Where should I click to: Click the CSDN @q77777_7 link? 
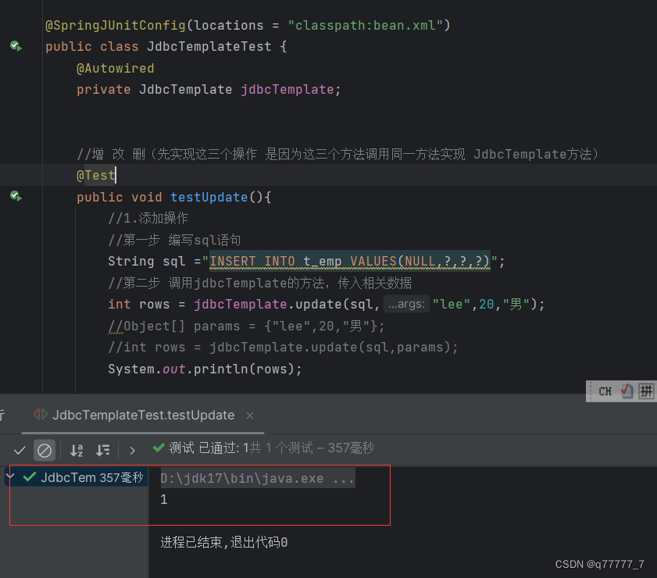pos(600,564)
